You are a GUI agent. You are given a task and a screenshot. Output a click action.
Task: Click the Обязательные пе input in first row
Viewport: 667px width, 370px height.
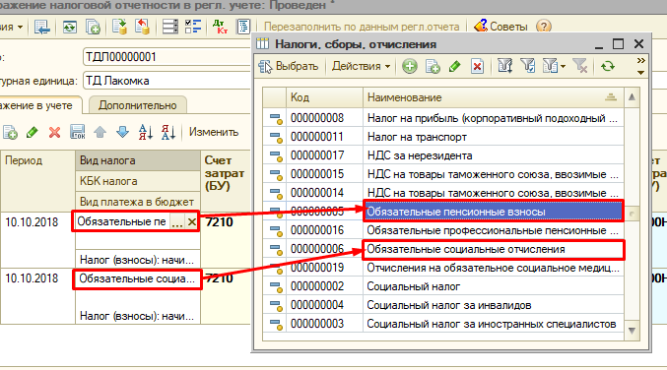click(x=122, y=221)
